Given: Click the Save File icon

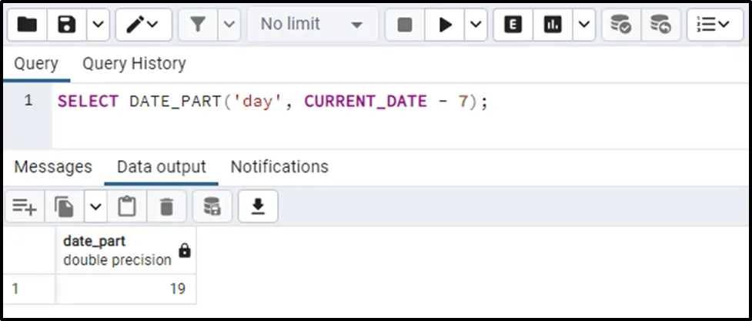Looking at the screenshot, I should (67, 25).
